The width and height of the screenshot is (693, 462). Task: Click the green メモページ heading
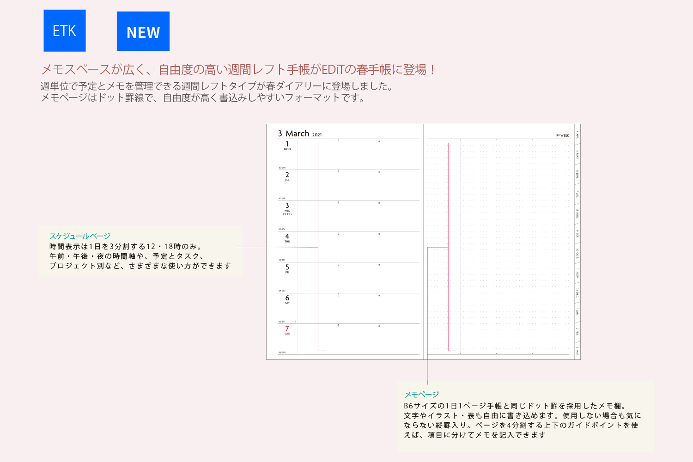coord(422,395)
